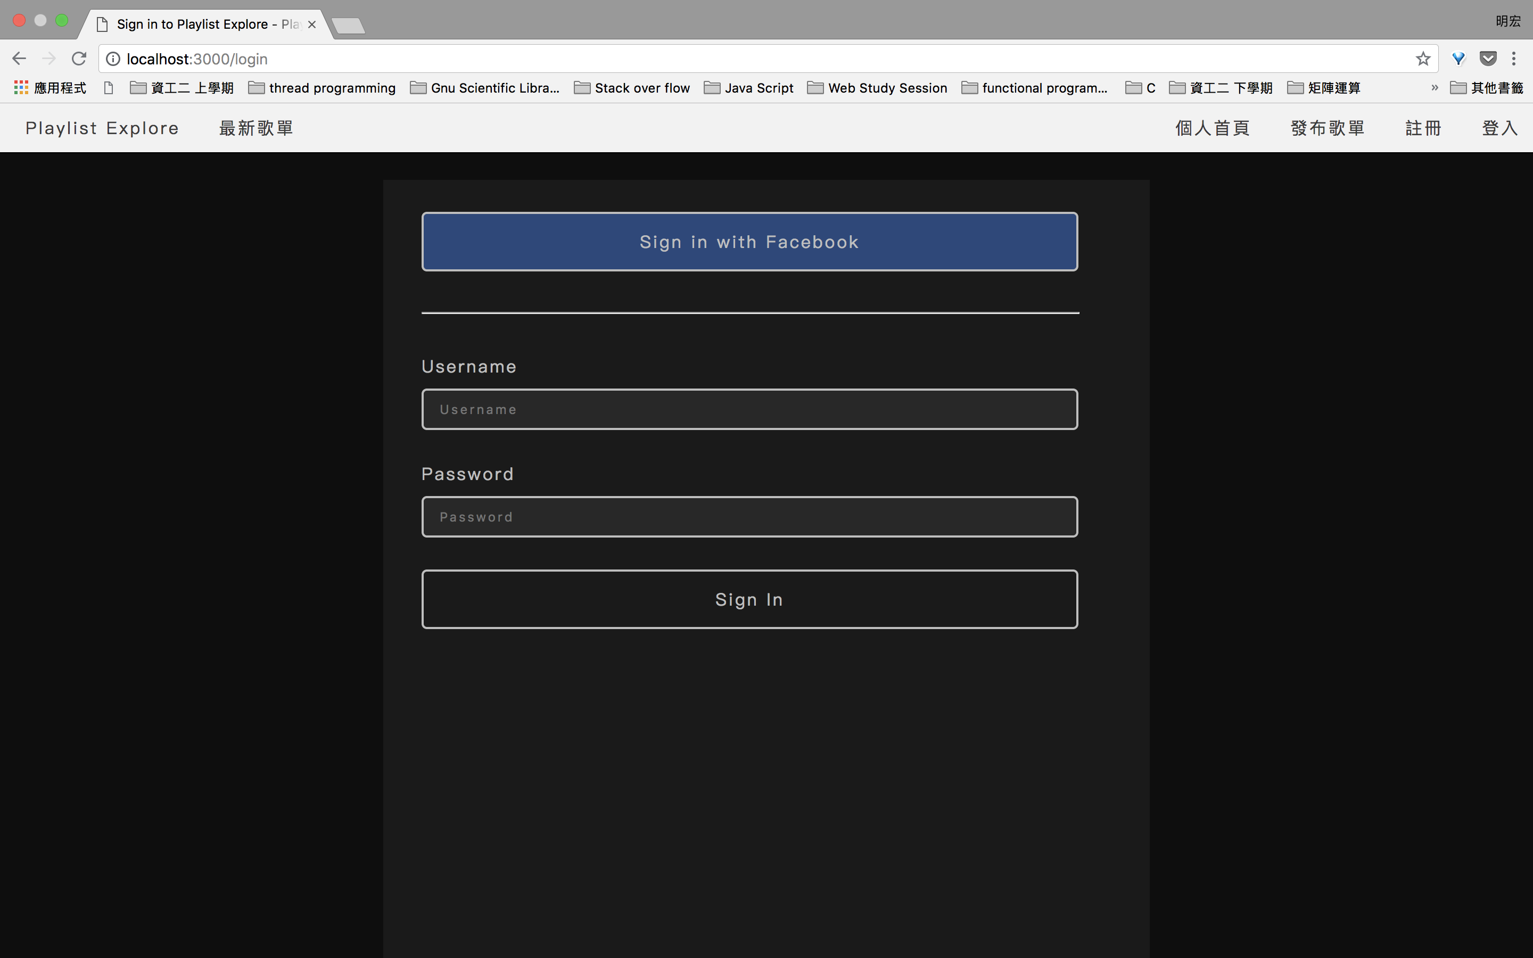Open the Stack over flow bookmark folder
The width and height of the screenshot is (1533, 958).
(632, 88)
